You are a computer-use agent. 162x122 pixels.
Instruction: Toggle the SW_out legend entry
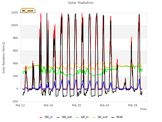tap(64, 117)
